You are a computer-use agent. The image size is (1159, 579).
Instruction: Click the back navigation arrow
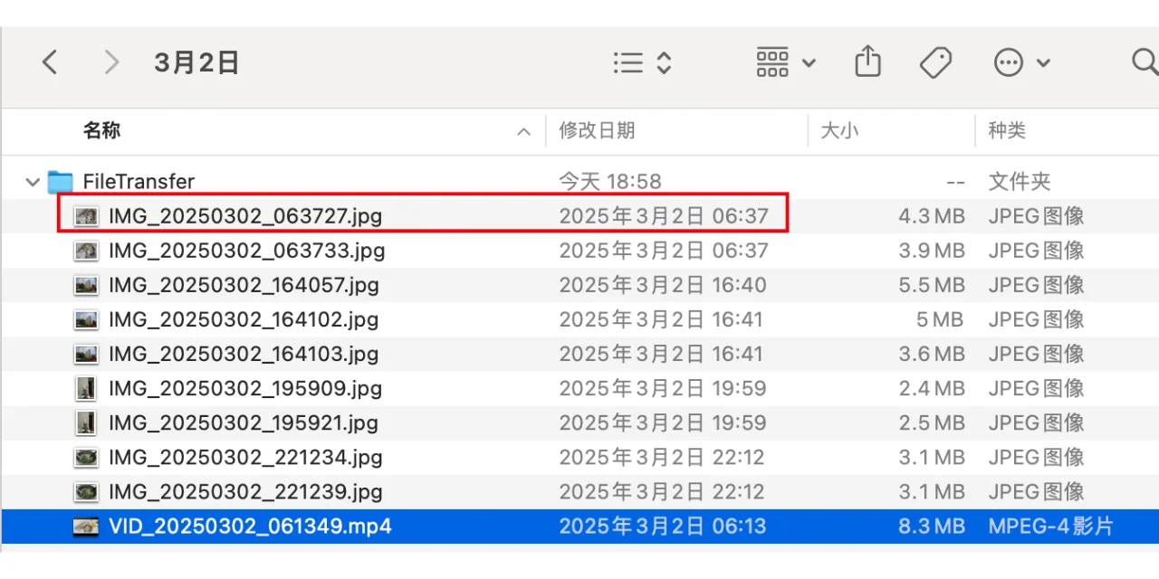50,62
